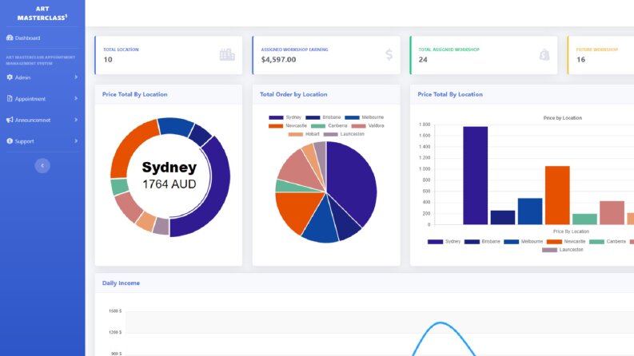Toggle Canberra in the pie chart legend
Image resolution: width=634 pixels, height=356 pixels.
(329, 126)
